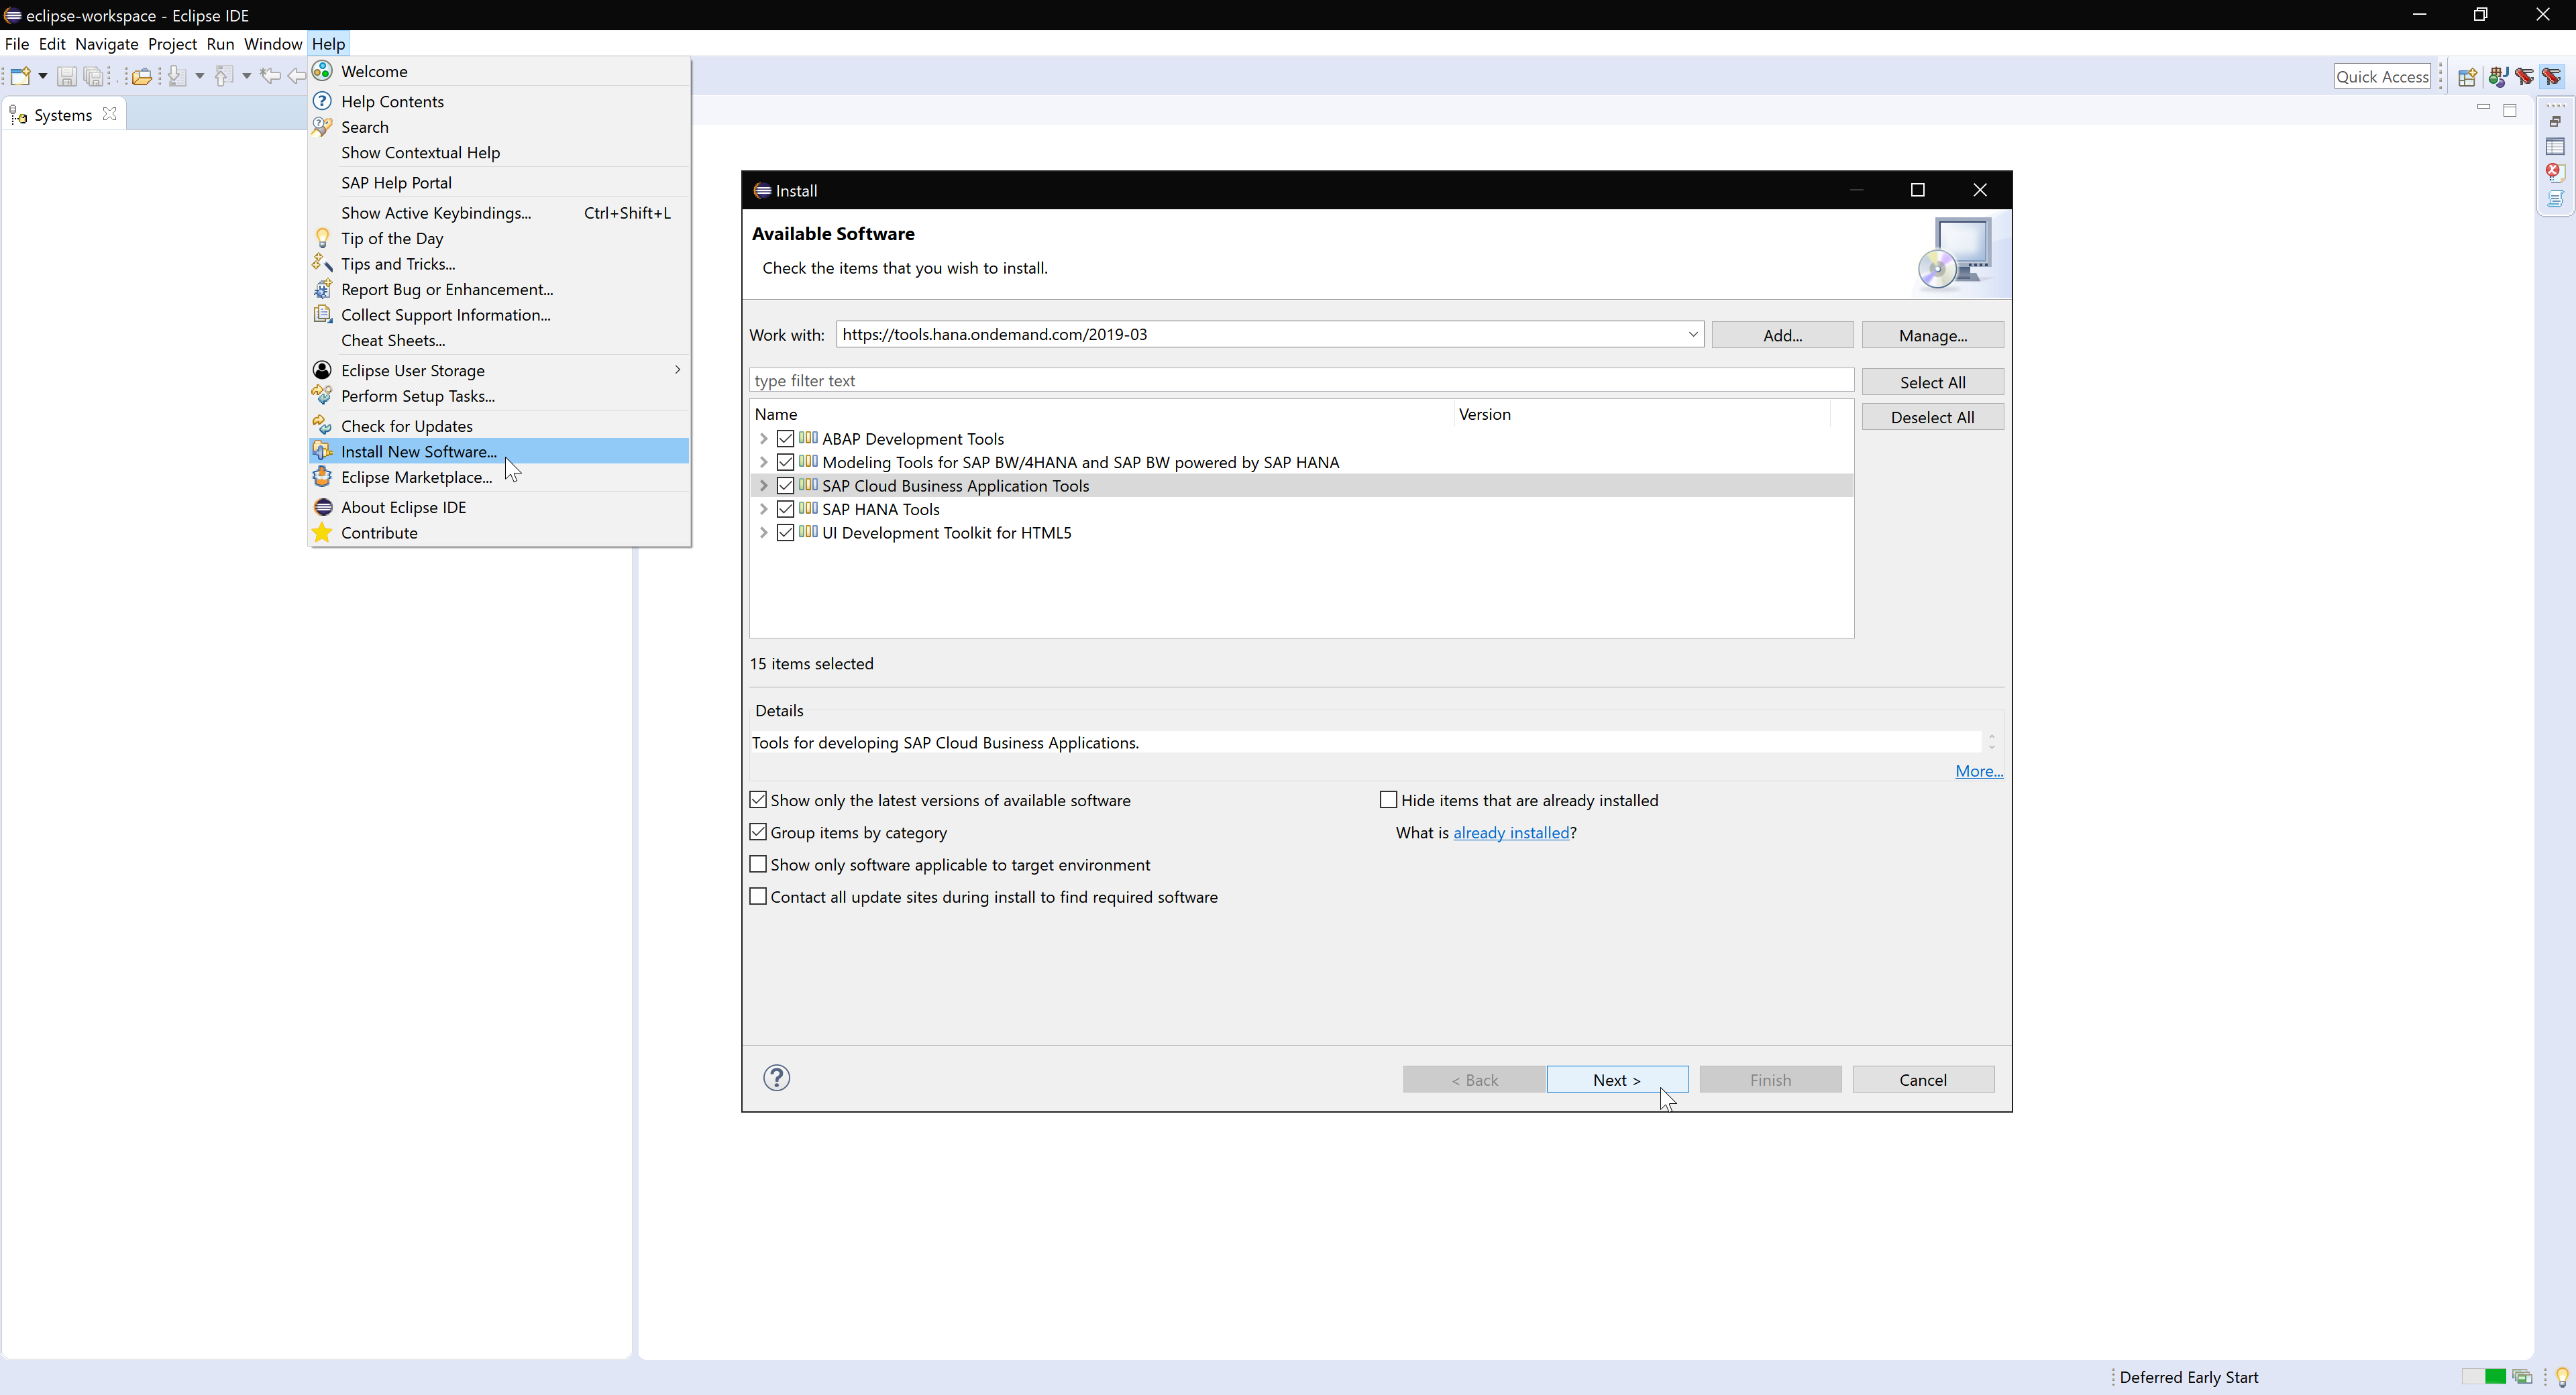Screen dimensions: 2576x1395
Task: Click the New wizard toolbar icon
Action: coord(21,76)
